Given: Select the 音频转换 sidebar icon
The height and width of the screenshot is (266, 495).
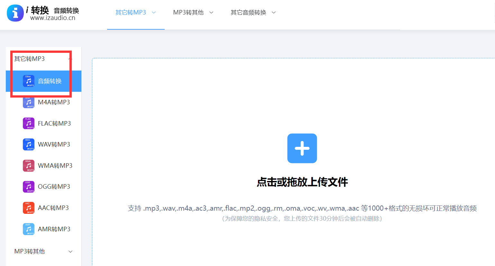Looking at the screenshot, I should 28,81.
